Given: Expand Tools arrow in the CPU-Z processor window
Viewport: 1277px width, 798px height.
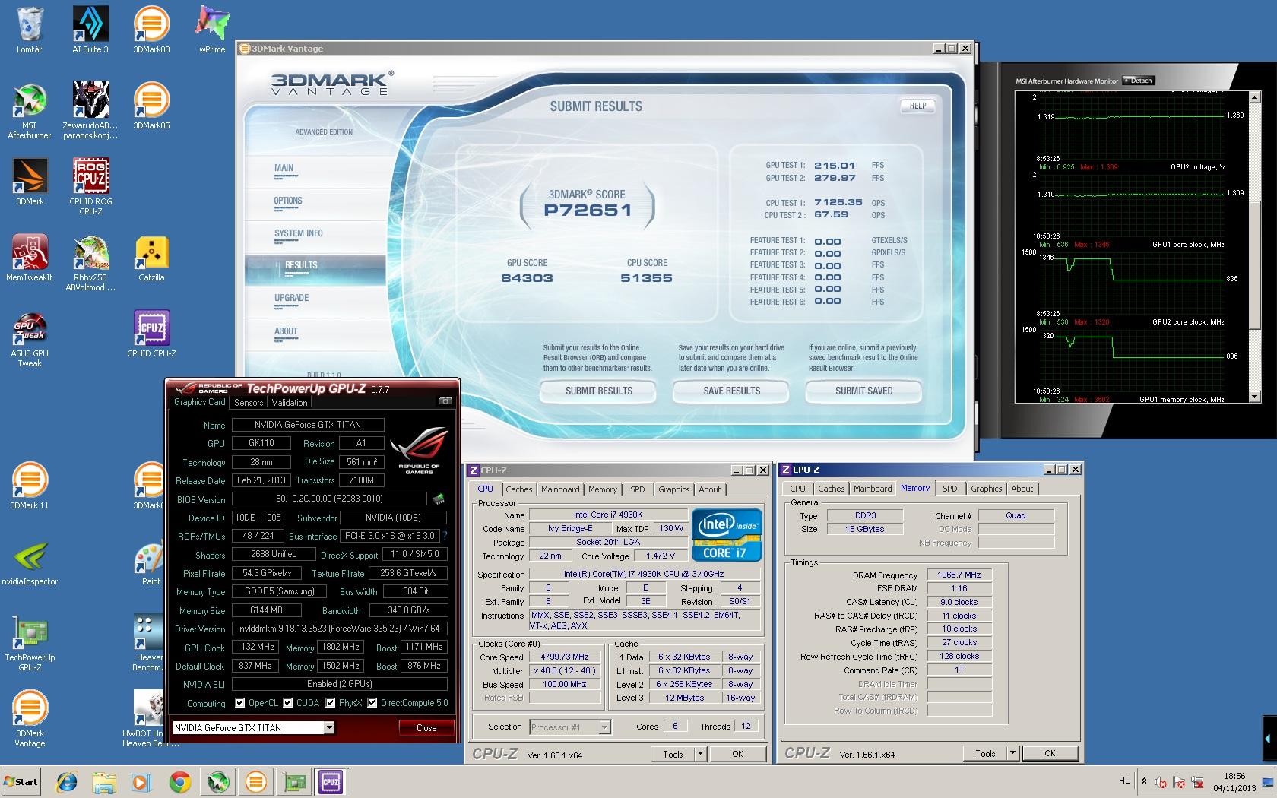Looking at the screenshot, I should coord(700,754).
